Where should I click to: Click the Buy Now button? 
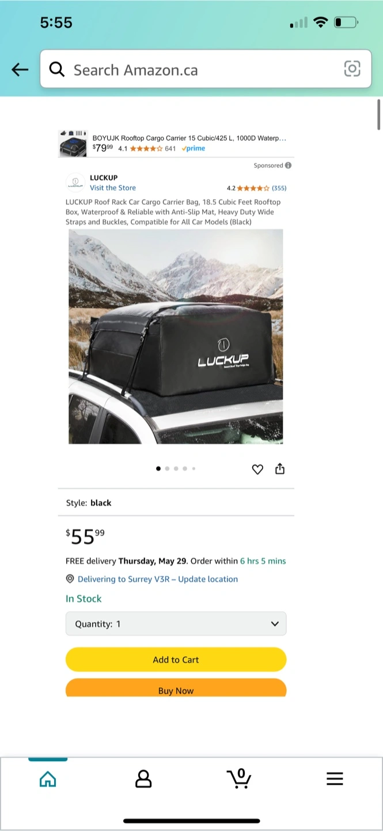point(176,688)
